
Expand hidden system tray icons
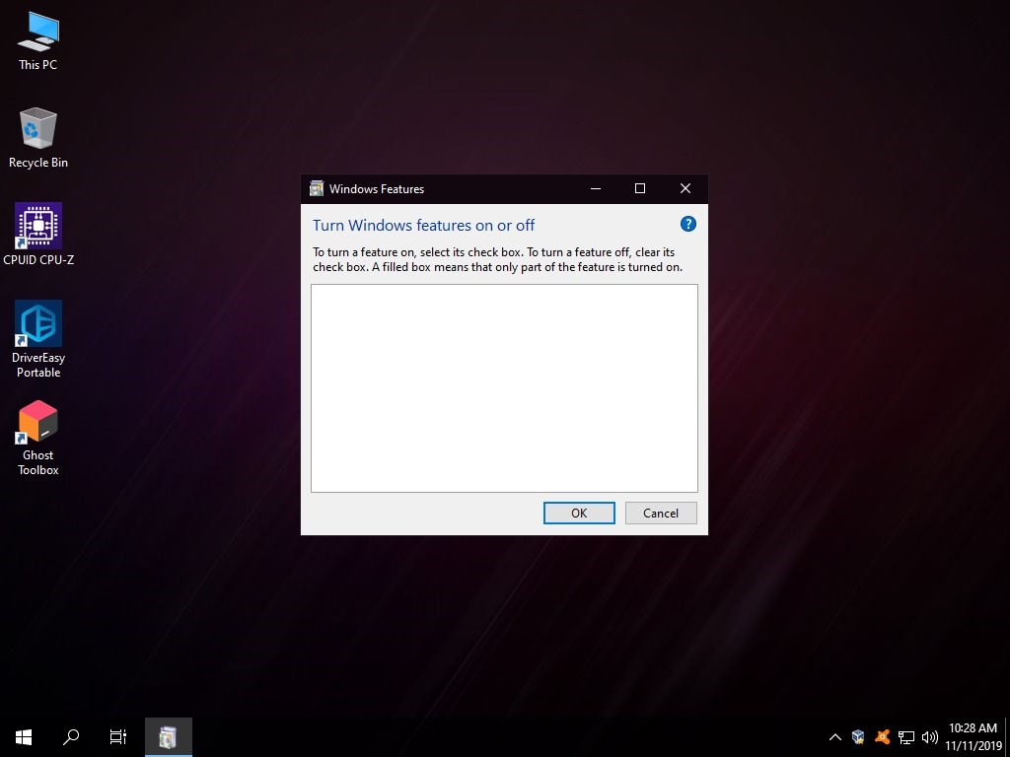click(834, 736)
